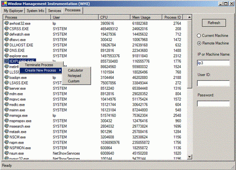The image size is (236, 170).
Task: Click the Refresh button
Action: pos(214,23)
